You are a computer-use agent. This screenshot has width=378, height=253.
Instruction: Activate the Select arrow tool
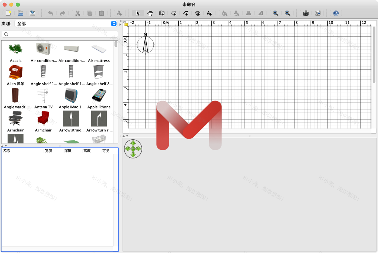pos(138,13)
